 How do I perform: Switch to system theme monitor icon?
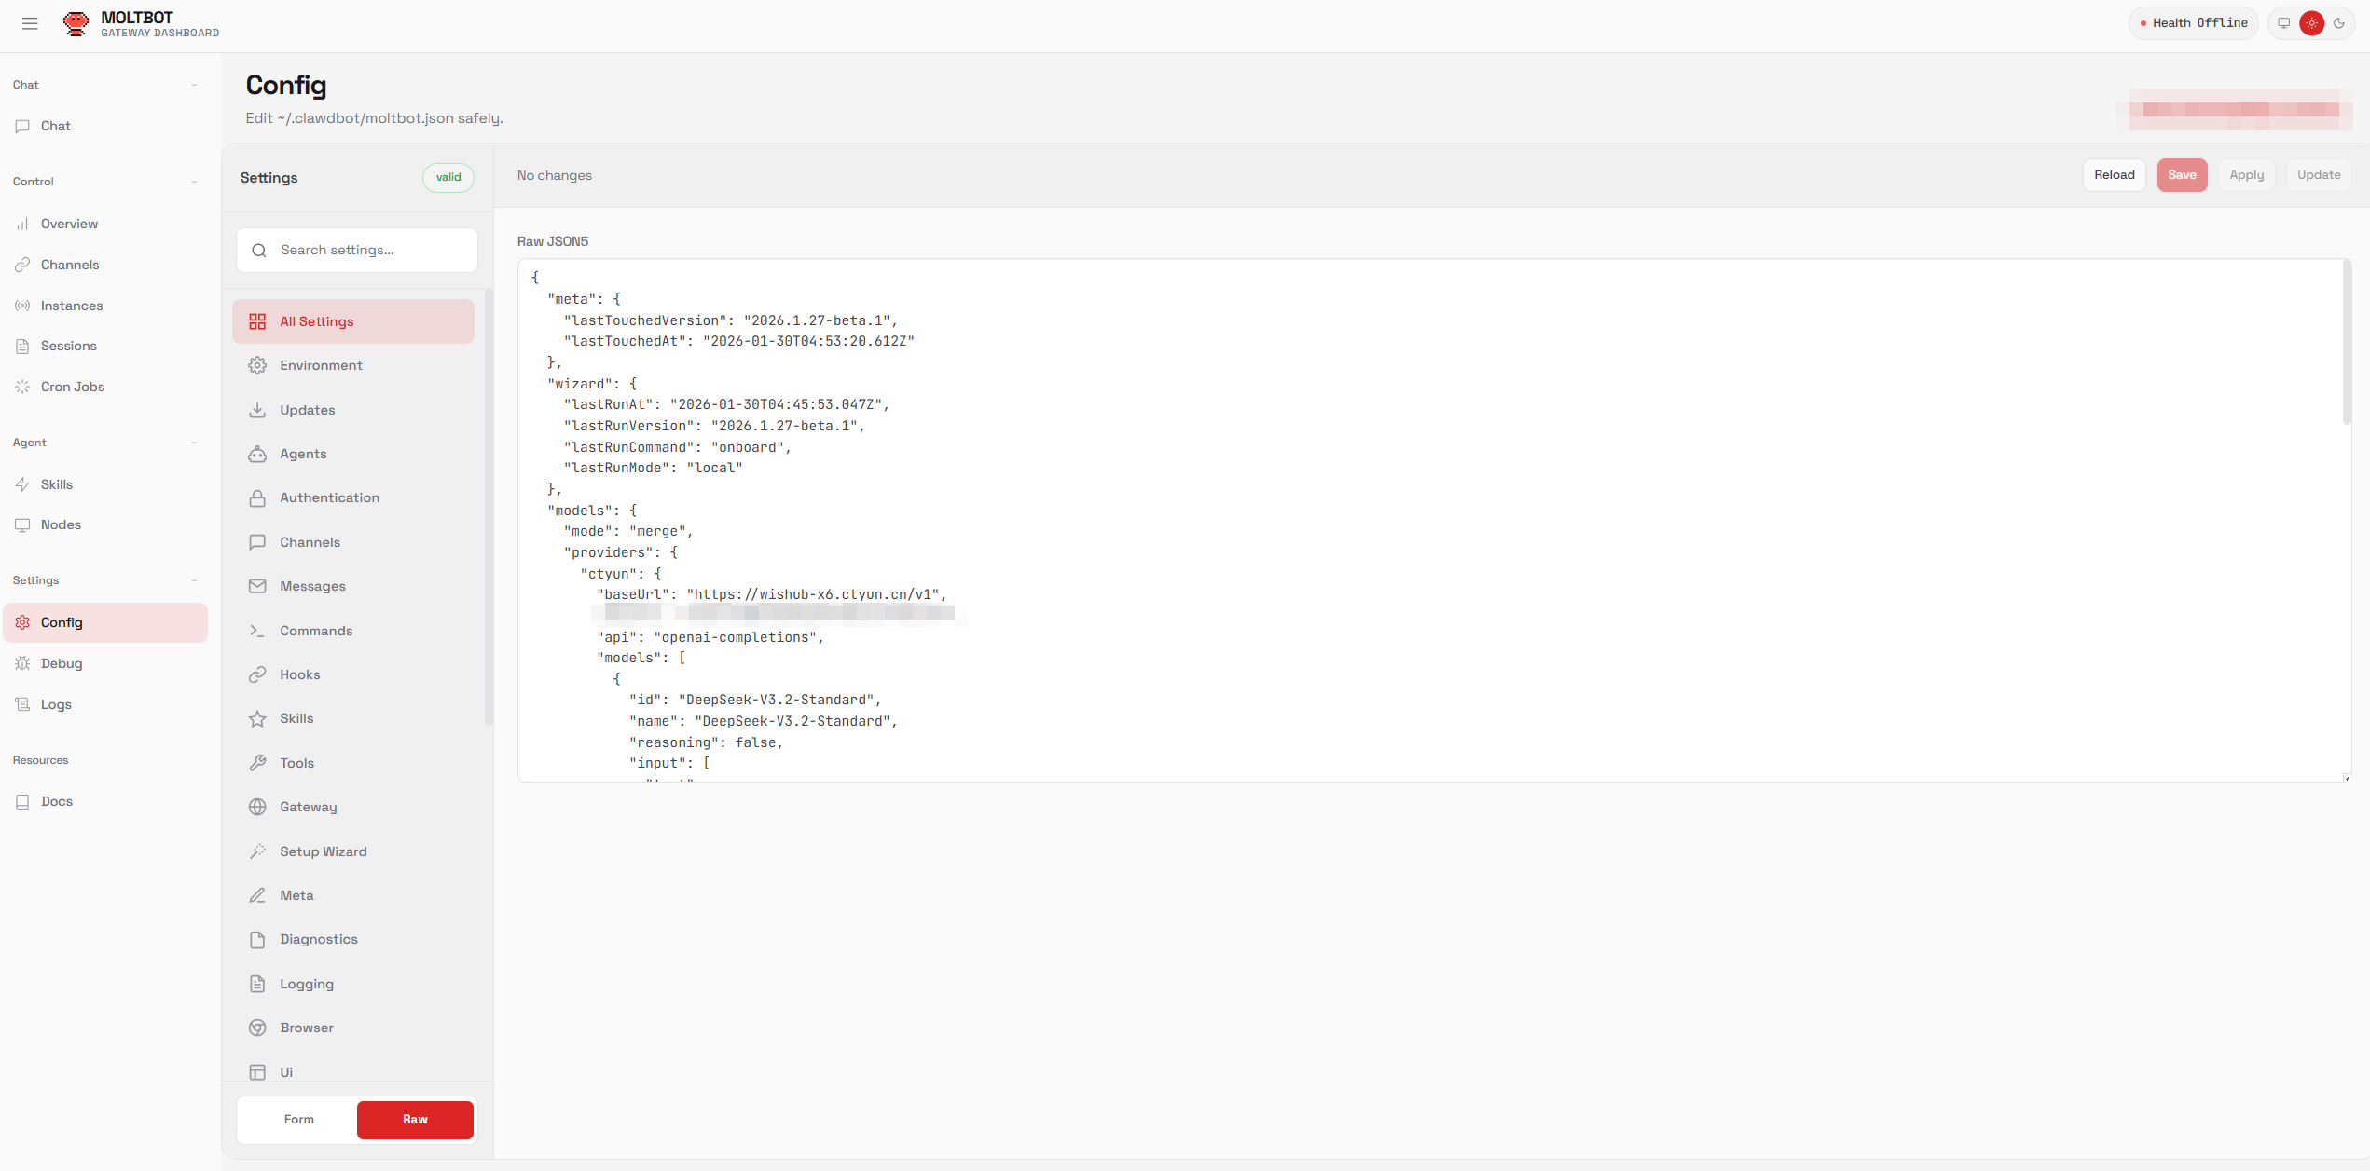pyautogui.click(x=2284, y=23)
